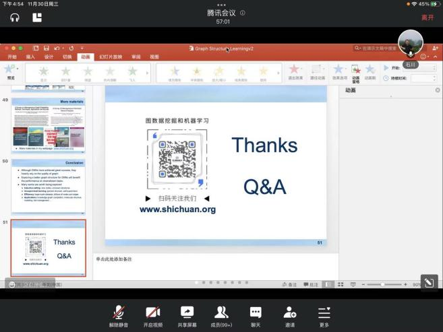Start screen sharing with 共享屏幕
This screenshot has width=443, height=332.
[x=187, y=314]
